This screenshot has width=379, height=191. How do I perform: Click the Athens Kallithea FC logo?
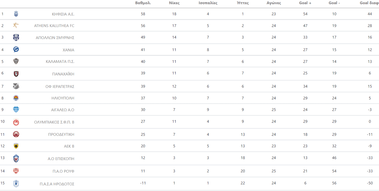pyautogui.click(x=16, y=25)
